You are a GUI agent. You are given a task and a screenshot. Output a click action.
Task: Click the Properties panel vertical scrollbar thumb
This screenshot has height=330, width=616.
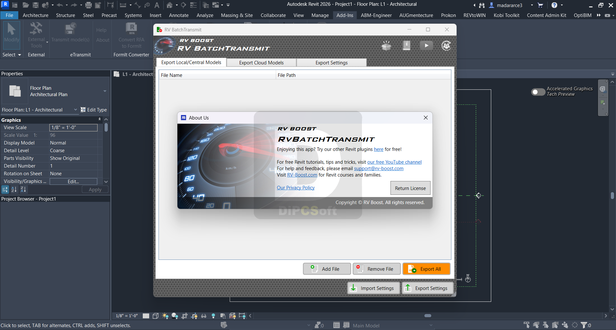[106, 128]
